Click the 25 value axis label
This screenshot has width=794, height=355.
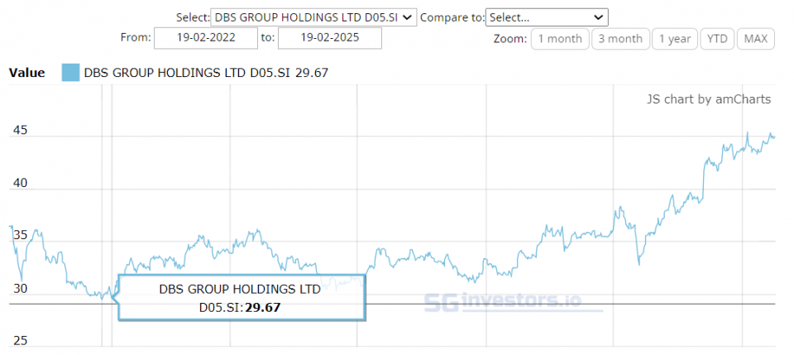[20, 341]
